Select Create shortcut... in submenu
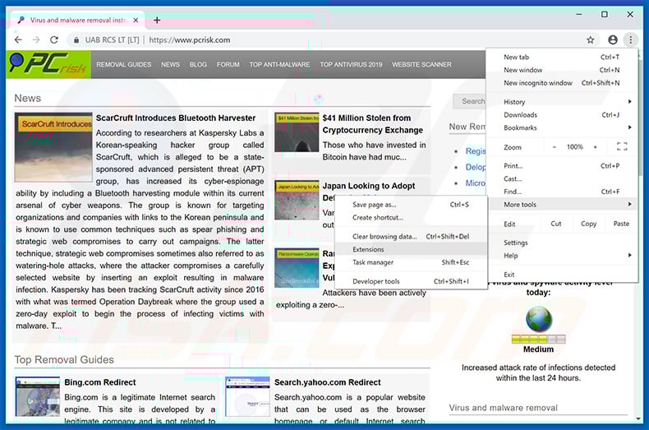The width and height of the screenshot is (649, 430). (x=411, y=218)
